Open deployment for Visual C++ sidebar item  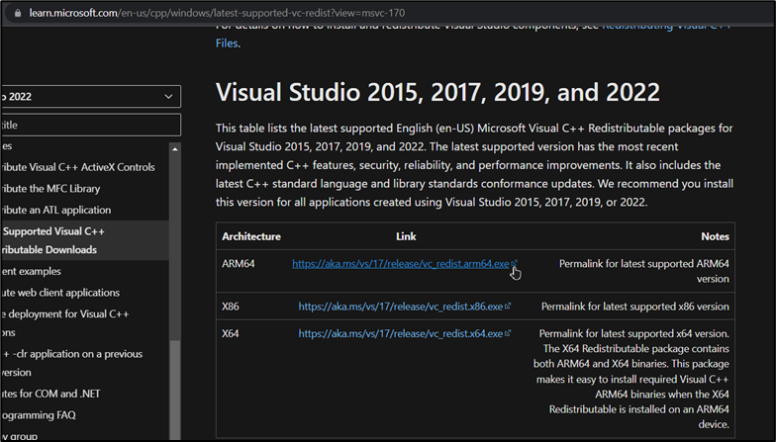[65, 322]
